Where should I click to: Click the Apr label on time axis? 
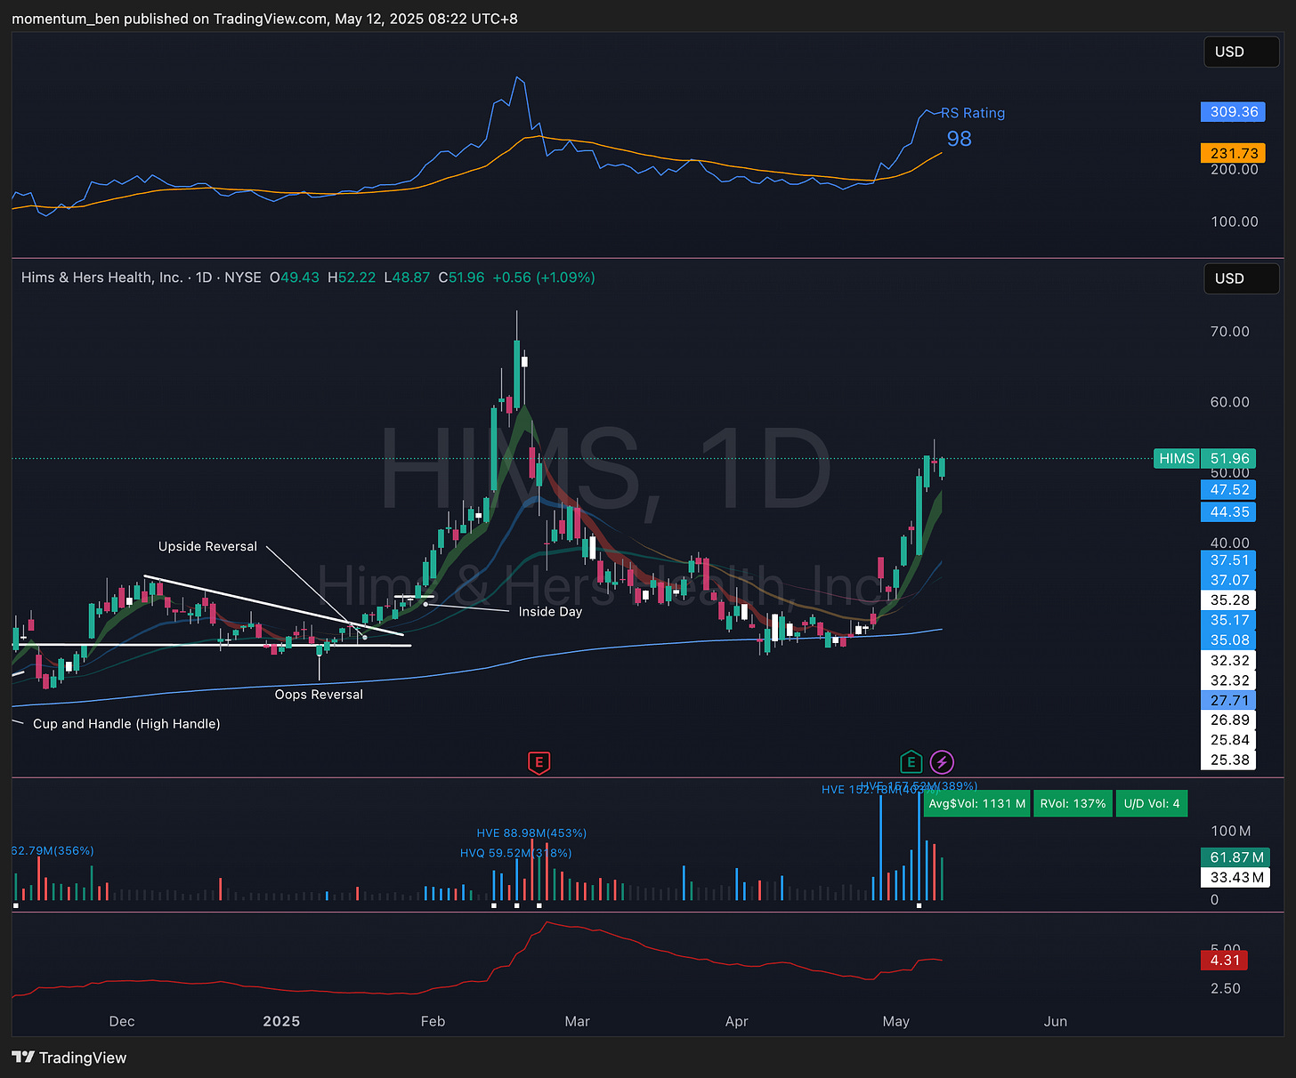736,1021
